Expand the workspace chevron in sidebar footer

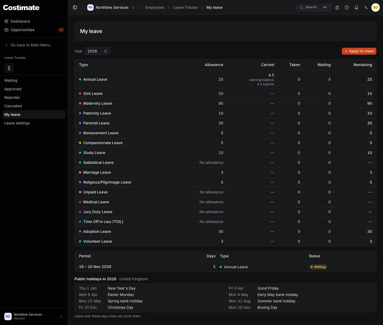(61, 316)
